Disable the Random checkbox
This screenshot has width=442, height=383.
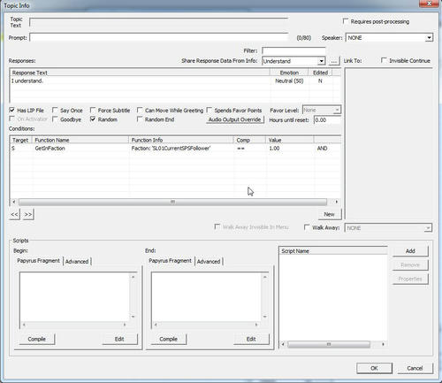click(93, 119)
